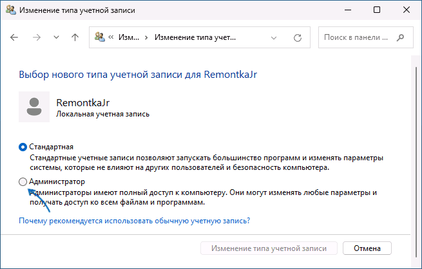The width and height of the screenshot is (422, 269).
Task: Focus the Поиск в панели search field
Action: 366,37
